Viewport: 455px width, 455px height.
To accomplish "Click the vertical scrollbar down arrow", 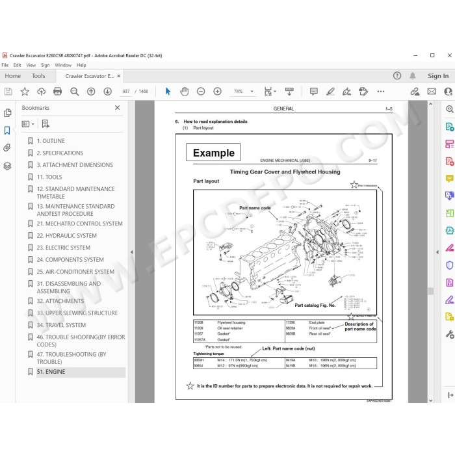I will coord(430,400).
